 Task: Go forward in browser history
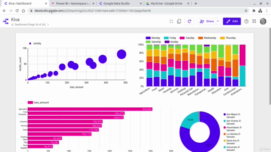pyautogui.click(x=11, y=11)
